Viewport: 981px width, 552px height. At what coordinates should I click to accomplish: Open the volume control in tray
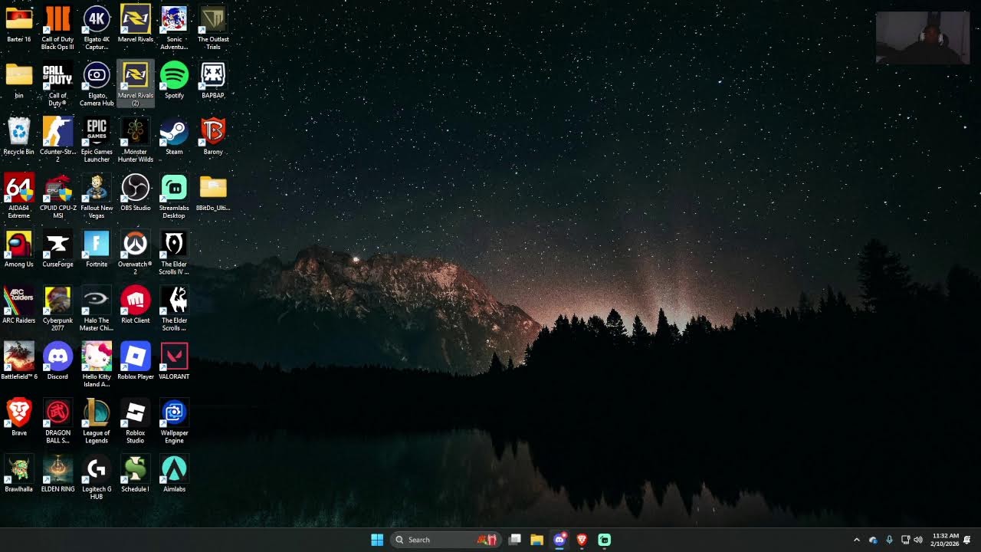click(918, 540)
